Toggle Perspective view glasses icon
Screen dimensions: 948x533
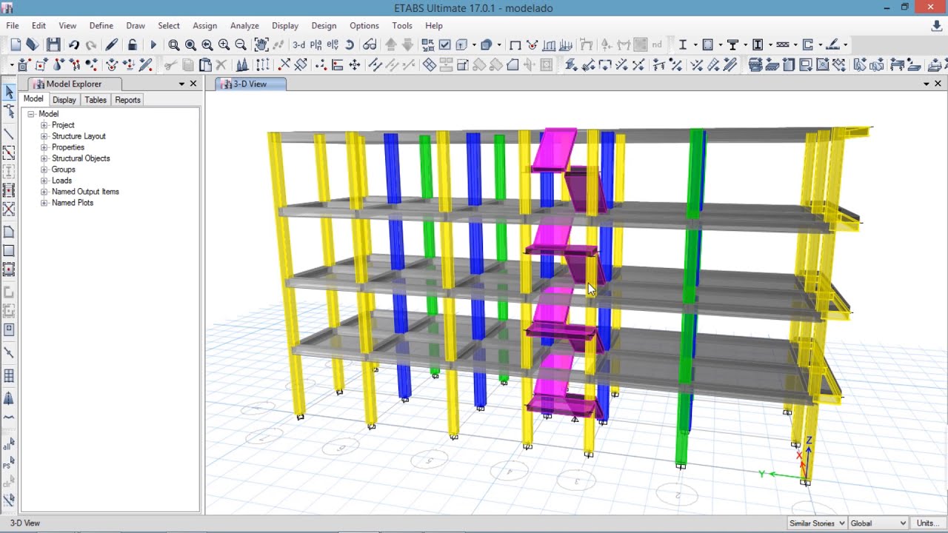tap(370, 45)
